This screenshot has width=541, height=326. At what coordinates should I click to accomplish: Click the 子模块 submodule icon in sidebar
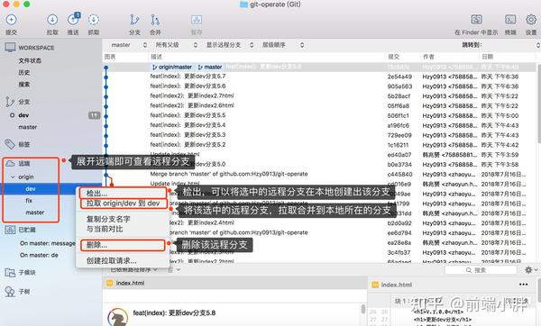(10, 272)
